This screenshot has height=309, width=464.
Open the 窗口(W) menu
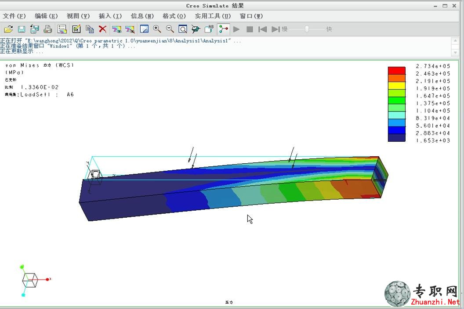tap(251, 16)
